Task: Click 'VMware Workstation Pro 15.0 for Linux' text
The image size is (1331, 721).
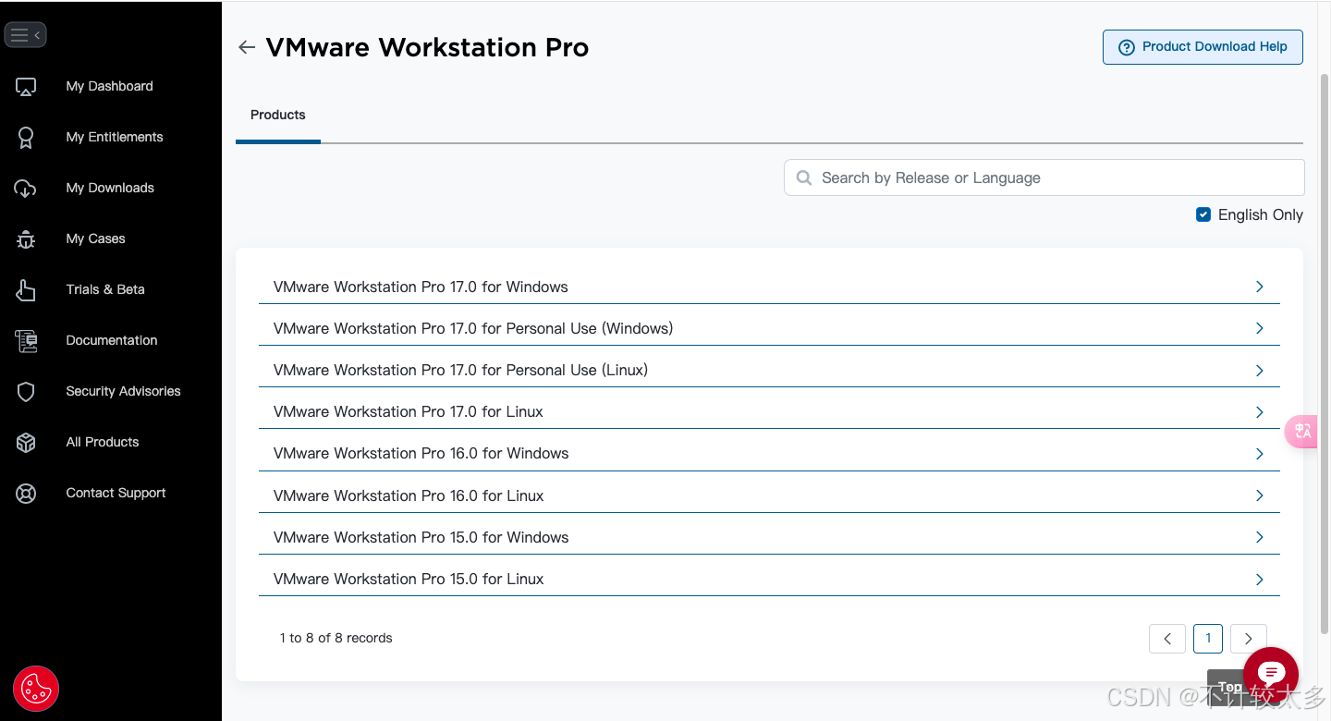Action: point(409,579)
